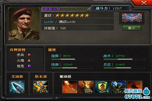Image resolution: width=152 pixels, height=101 pixels.
Task: Click the 指挥 stat progress bar
Action: 72,59
